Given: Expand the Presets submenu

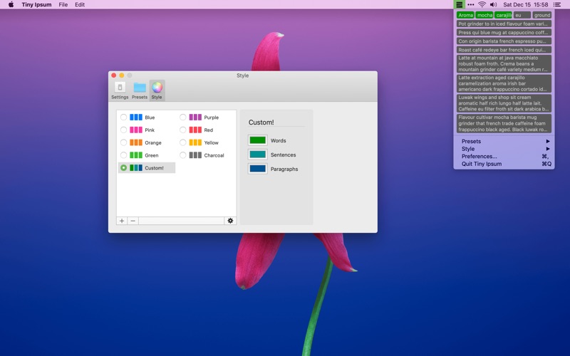Looking at the screenshot, I should (504, 141).
